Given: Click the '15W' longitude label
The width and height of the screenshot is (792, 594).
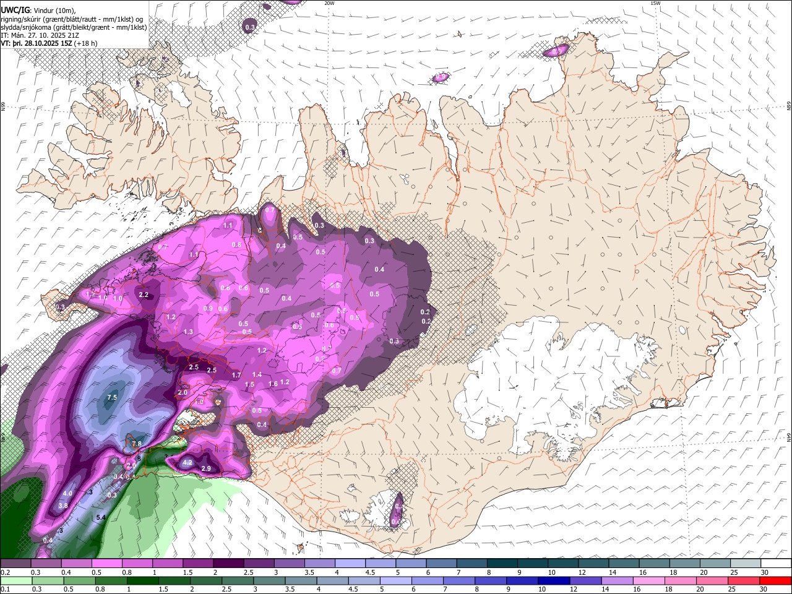Looking at the screenshot, I should [x=655, y=3].
